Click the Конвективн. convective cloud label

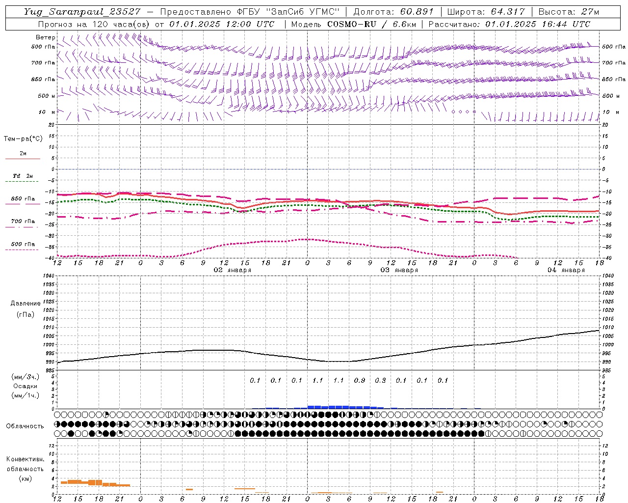pyautogui.click(x=25, y=459)
